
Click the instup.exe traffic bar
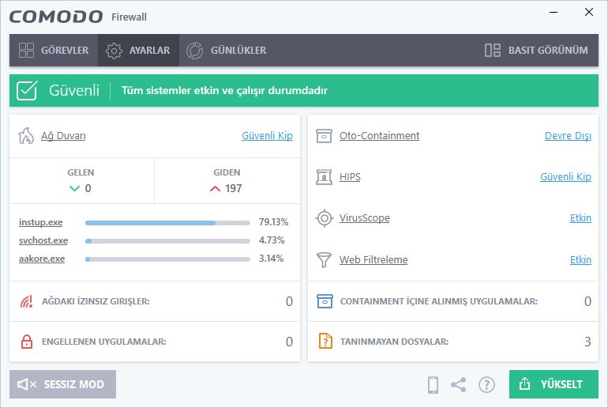pyautogui.click(x=167, y=223)
